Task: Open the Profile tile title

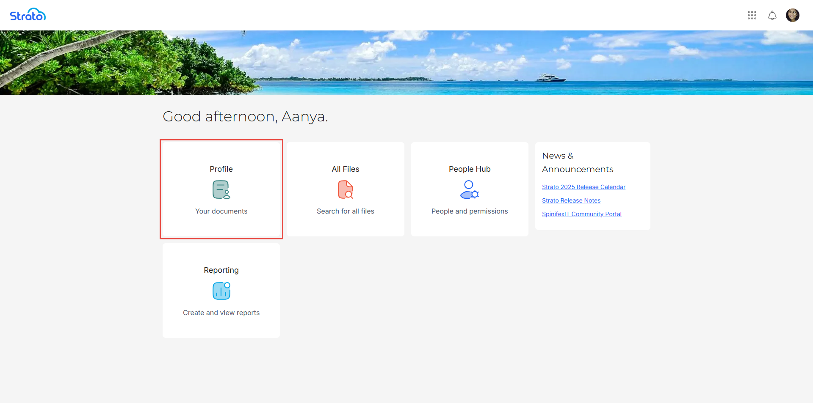Action: (x=221, y=169)
